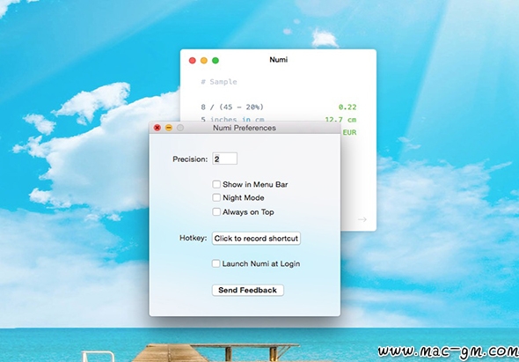Click the Send Feedback button
The height and width of the screenshot is (362, 519).
click(x=247, y=290)
